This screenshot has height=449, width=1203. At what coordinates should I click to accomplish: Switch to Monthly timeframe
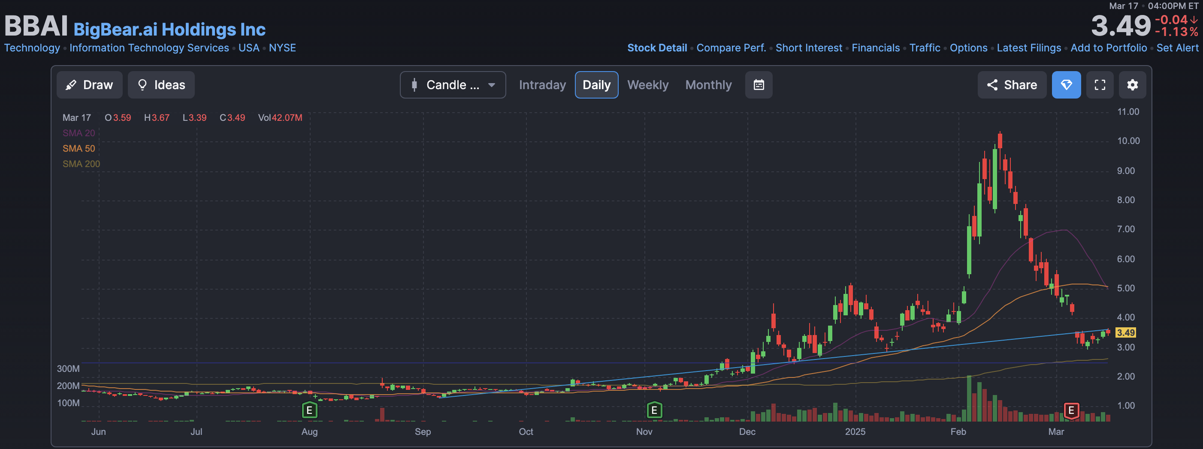(x=708, y=85)
